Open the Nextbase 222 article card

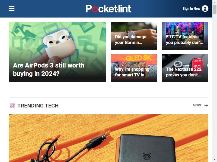(185, 68)
